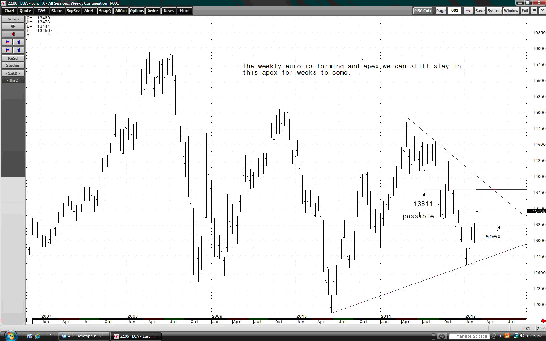Expand the quick launch overflow chevron
The width and height of the screenshot is (546, 341).
[x=49, y=335]
